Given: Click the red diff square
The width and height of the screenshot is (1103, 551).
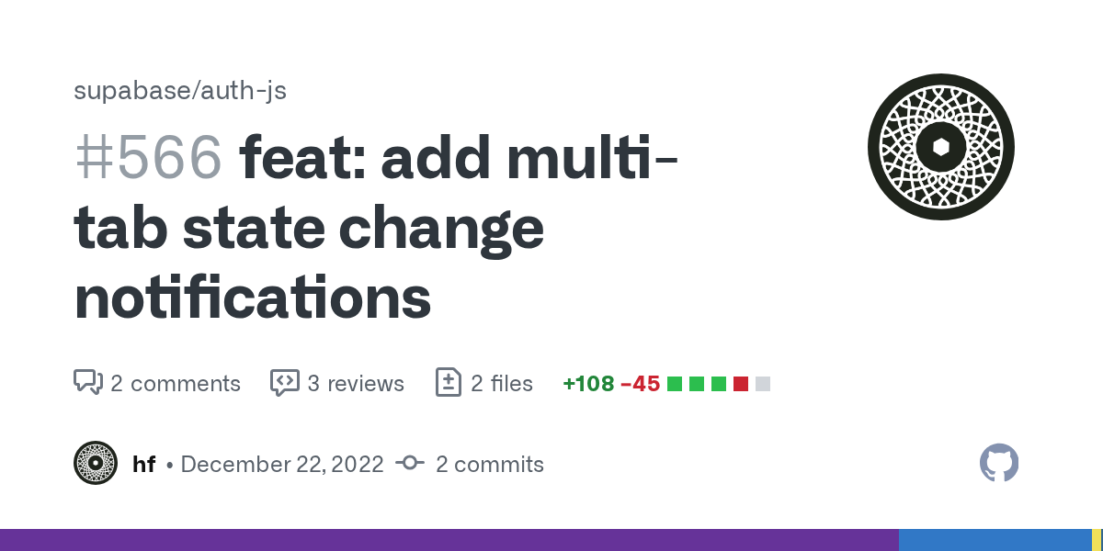Looking at the screenshot, I should [x=741, y=384].
